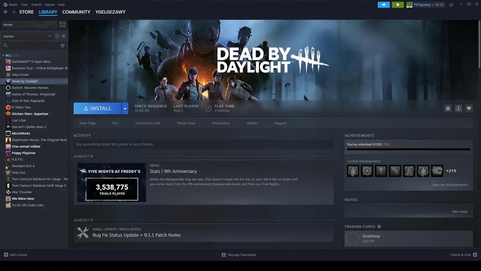Click the activity comment input field
This screenshot has height=271, width=481.
204,144
